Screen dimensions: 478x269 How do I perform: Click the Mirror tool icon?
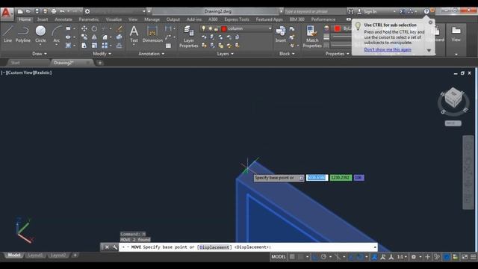(94, 37)
